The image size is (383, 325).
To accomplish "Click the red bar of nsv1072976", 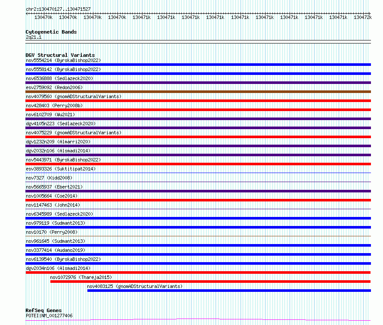I will click(210, 282).
